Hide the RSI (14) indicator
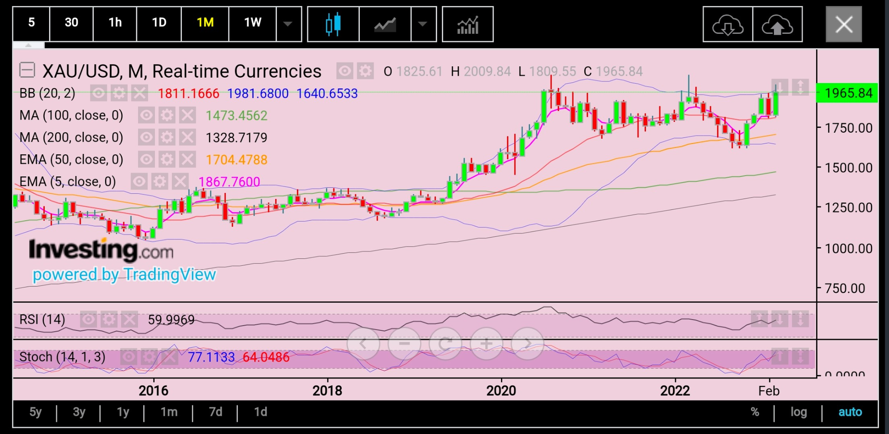 click(x=88, y=320)
